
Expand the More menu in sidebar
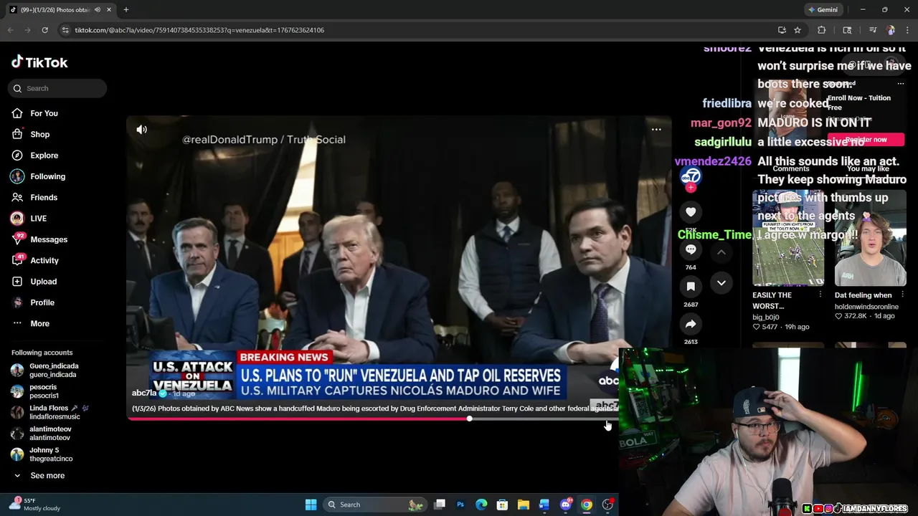click(39, 323)
